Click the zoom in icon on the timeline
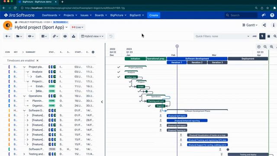277x156 pixels. 271,47
